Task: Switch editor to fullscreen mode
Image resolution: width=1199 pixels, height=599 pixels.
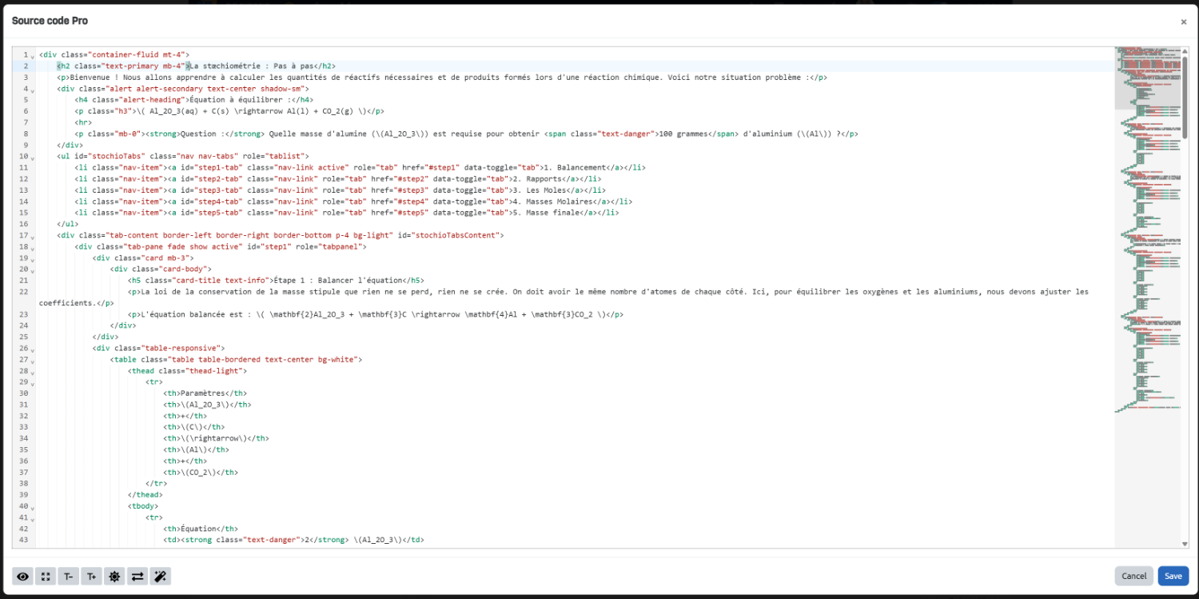Action: tap(46, 576)
